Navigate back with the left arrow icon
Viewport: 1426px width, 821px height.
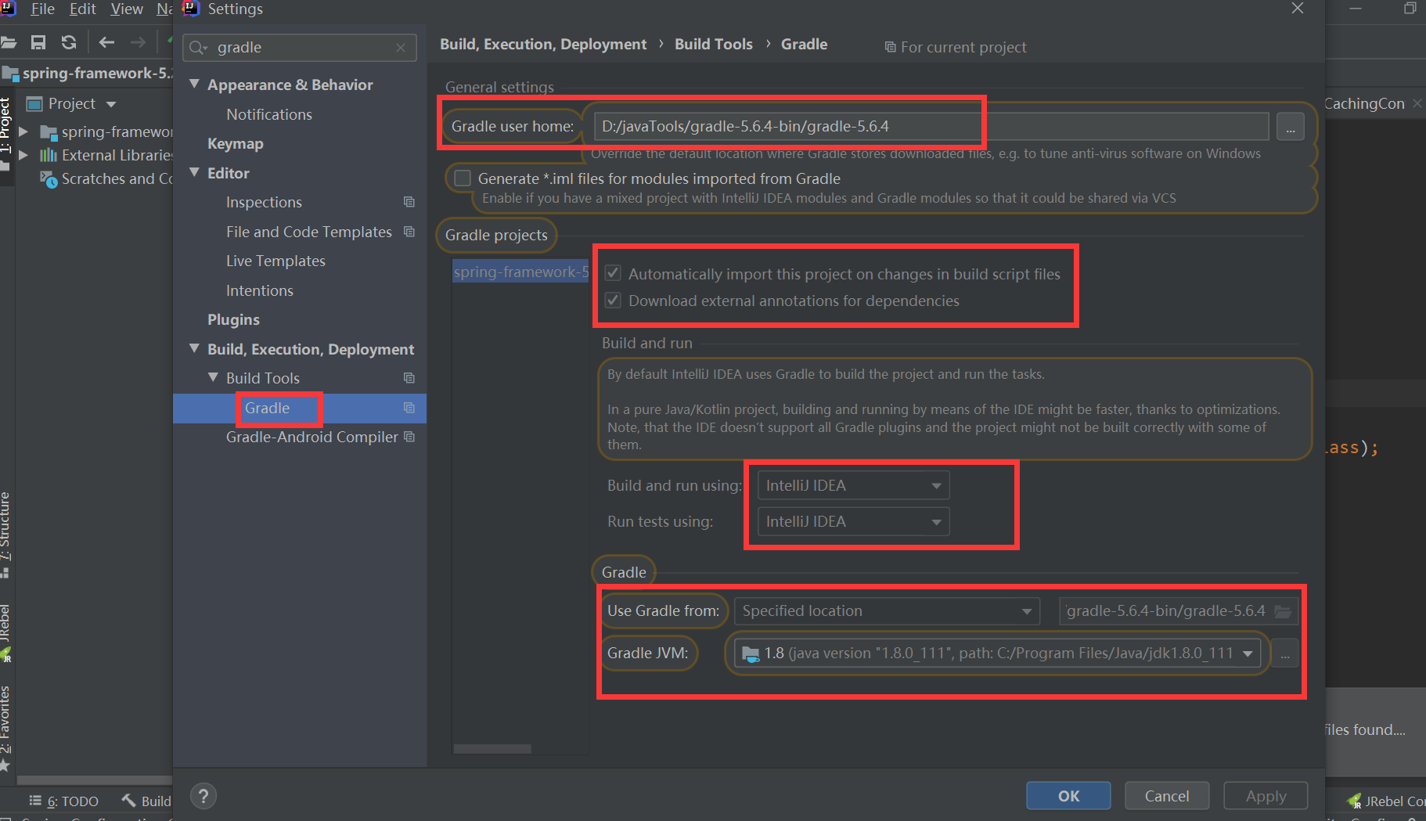pos(106,42)
